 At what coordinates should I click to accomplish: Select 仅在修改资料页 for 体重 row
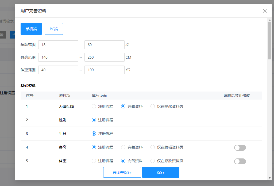click(x=153, y=161)
